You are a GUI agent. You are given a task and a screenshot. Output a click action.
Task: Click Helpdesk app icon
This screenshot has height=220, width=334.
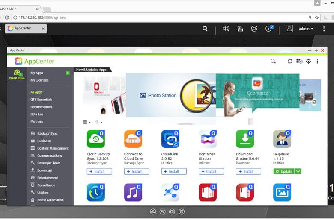[x=282, y=139]
